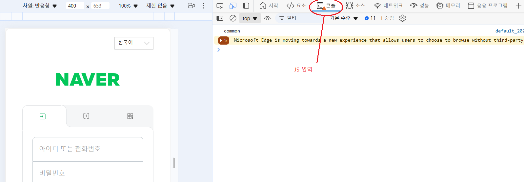Viewport: 524px width, 182px height.
Task: Open the 차원: 반응형 dimensions dropdown
Action: tap(40, 6)
